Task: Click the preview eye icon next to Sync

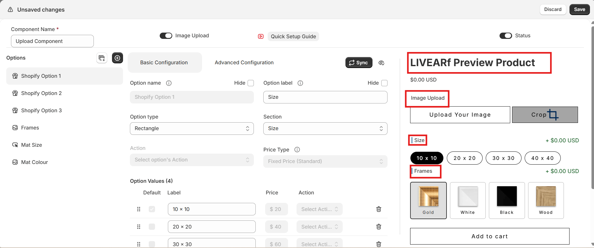Action: (381, 63)
